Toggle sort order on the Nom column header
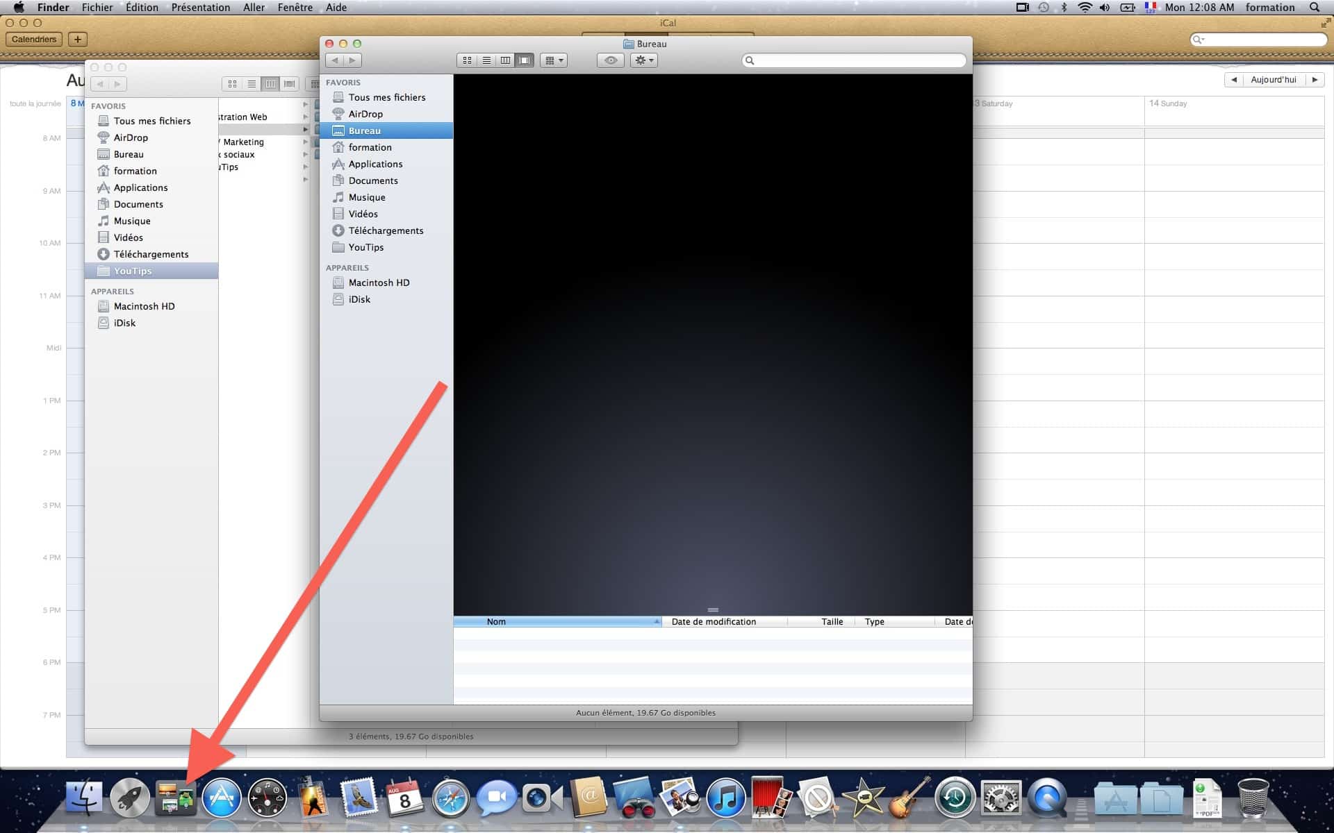1334x833 pixels. (x=496, y=621)
